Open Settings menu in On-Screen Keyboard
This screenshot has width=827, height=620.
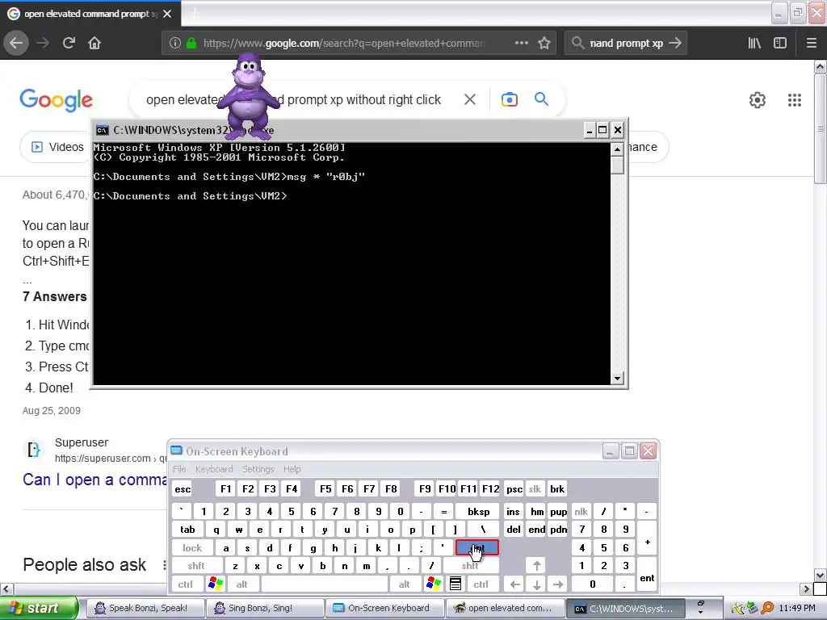(258, 469)
